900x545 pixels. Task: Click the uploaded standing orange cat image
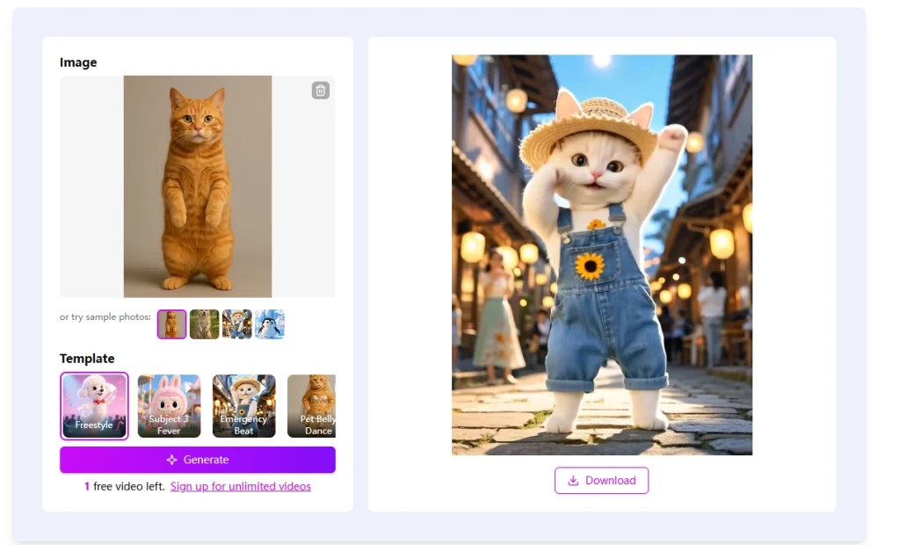[198, 186]
